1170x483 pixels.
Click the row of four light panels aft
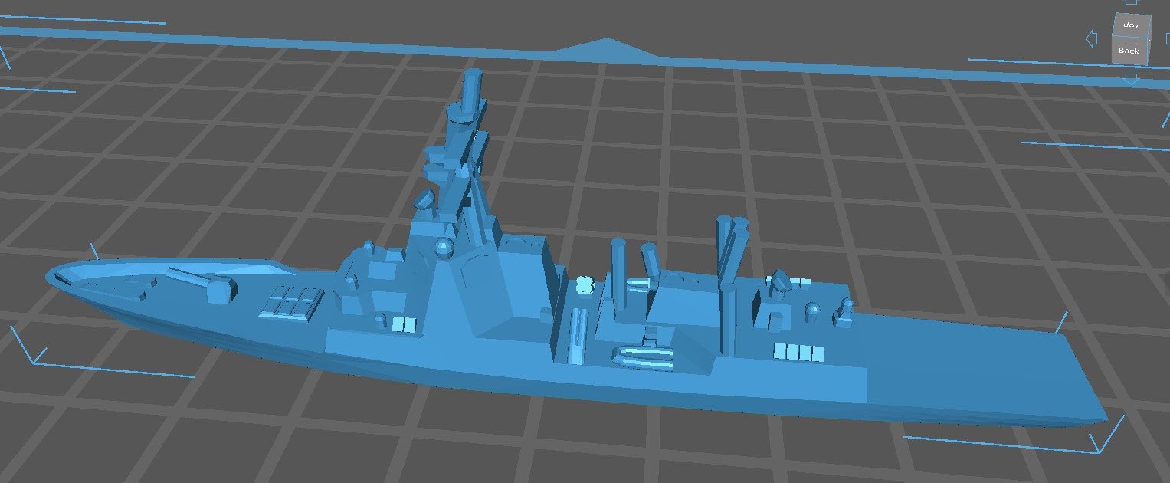(799, 353)
